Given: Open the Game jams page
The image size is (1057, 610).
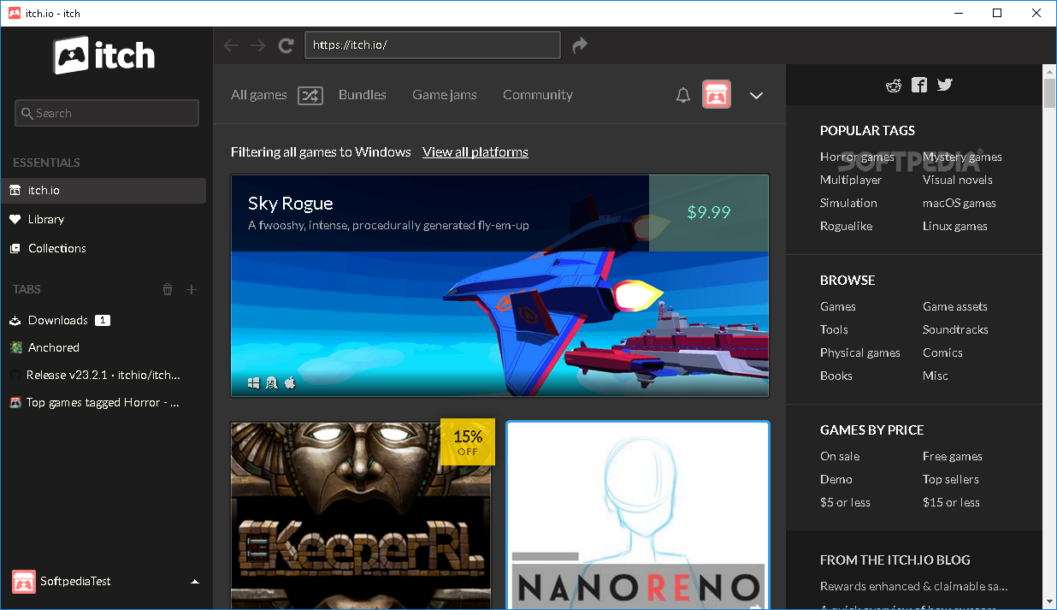Looking at the screenshot, I should point(445,95).
